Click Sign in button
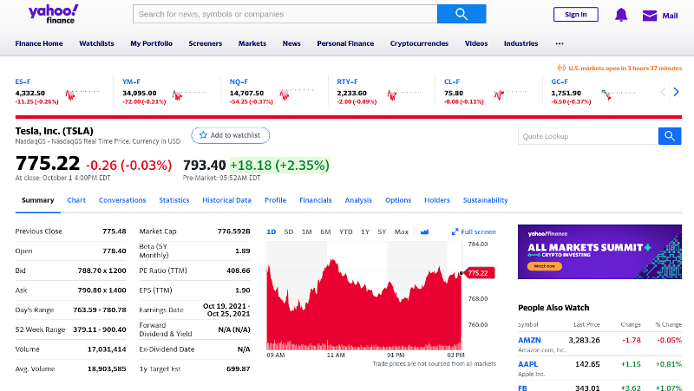This screenshot has width=694, height=391. point(575,15)
